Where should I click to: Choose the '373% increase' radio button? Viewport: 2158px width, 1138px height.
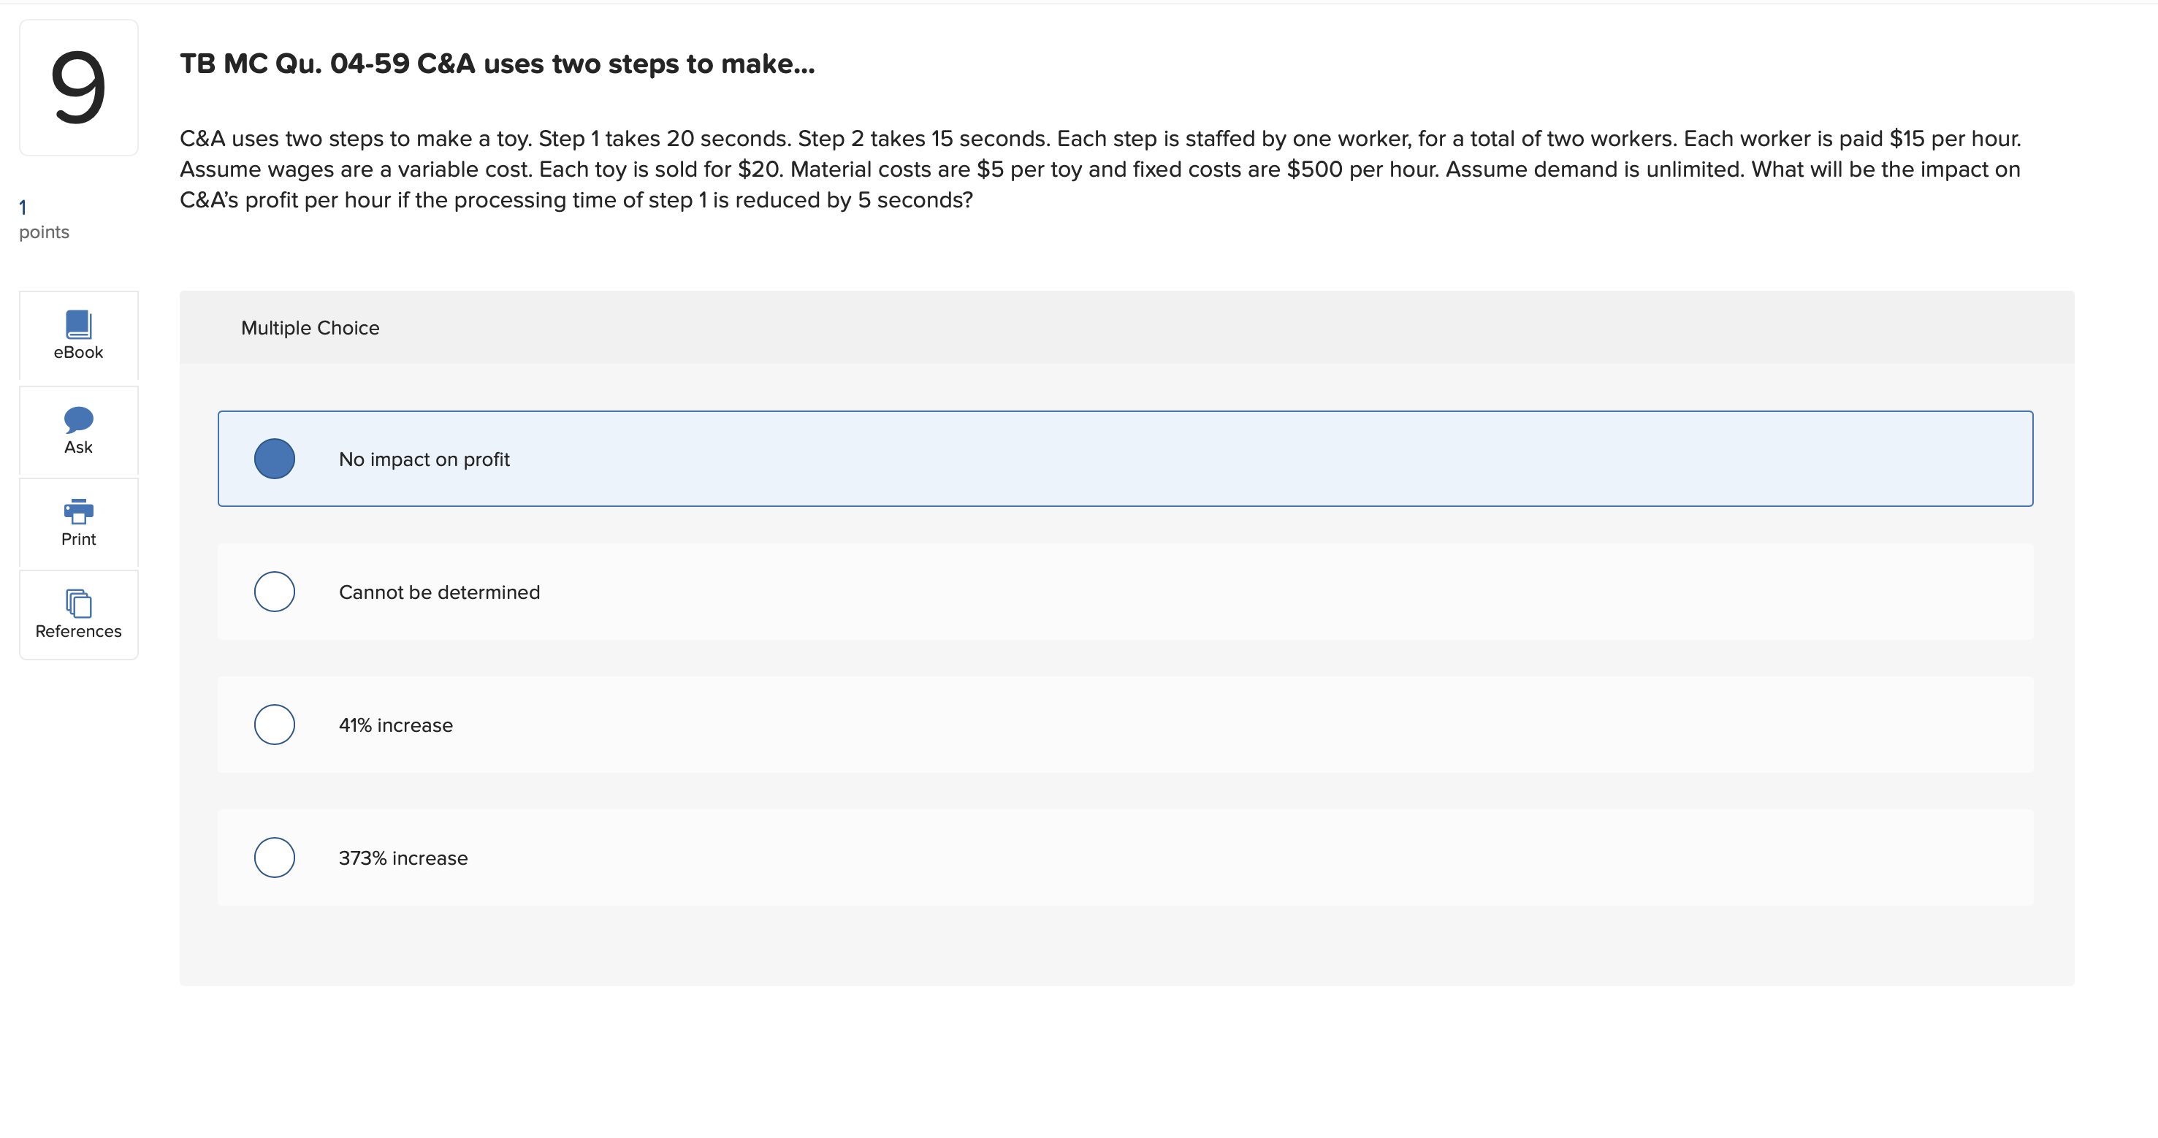coord(274,858)
